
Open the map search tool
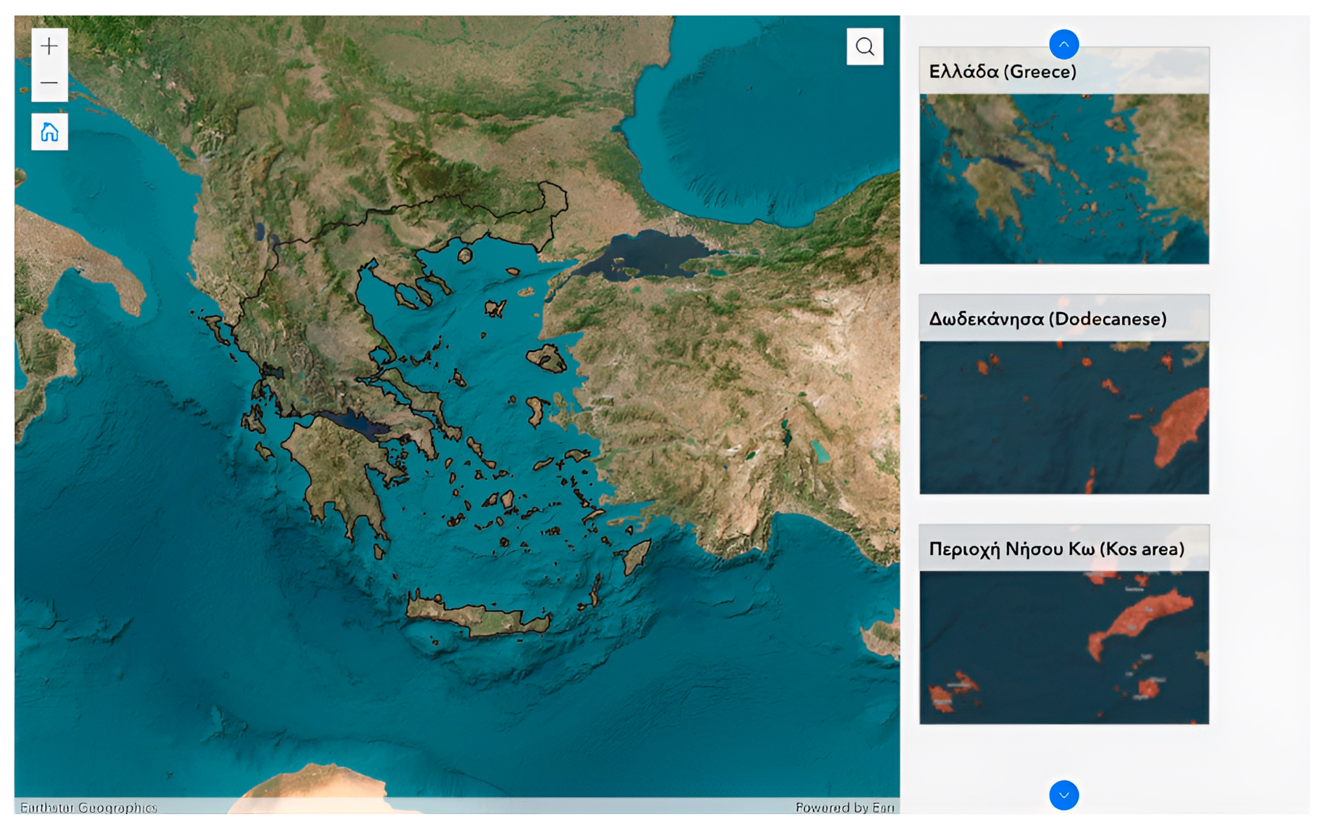(865, 47)
